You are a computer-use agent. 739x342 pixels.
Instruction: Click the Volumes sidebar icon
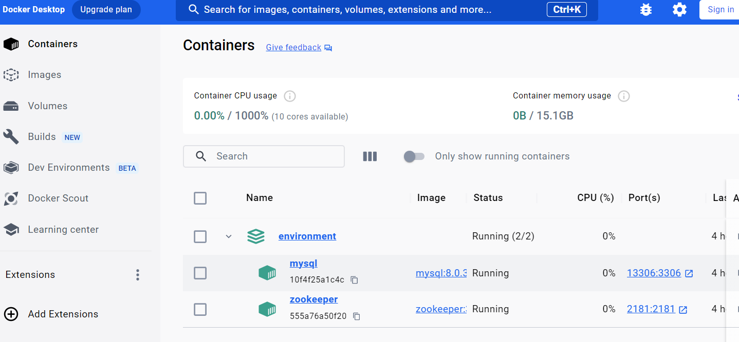pos(11,106)
